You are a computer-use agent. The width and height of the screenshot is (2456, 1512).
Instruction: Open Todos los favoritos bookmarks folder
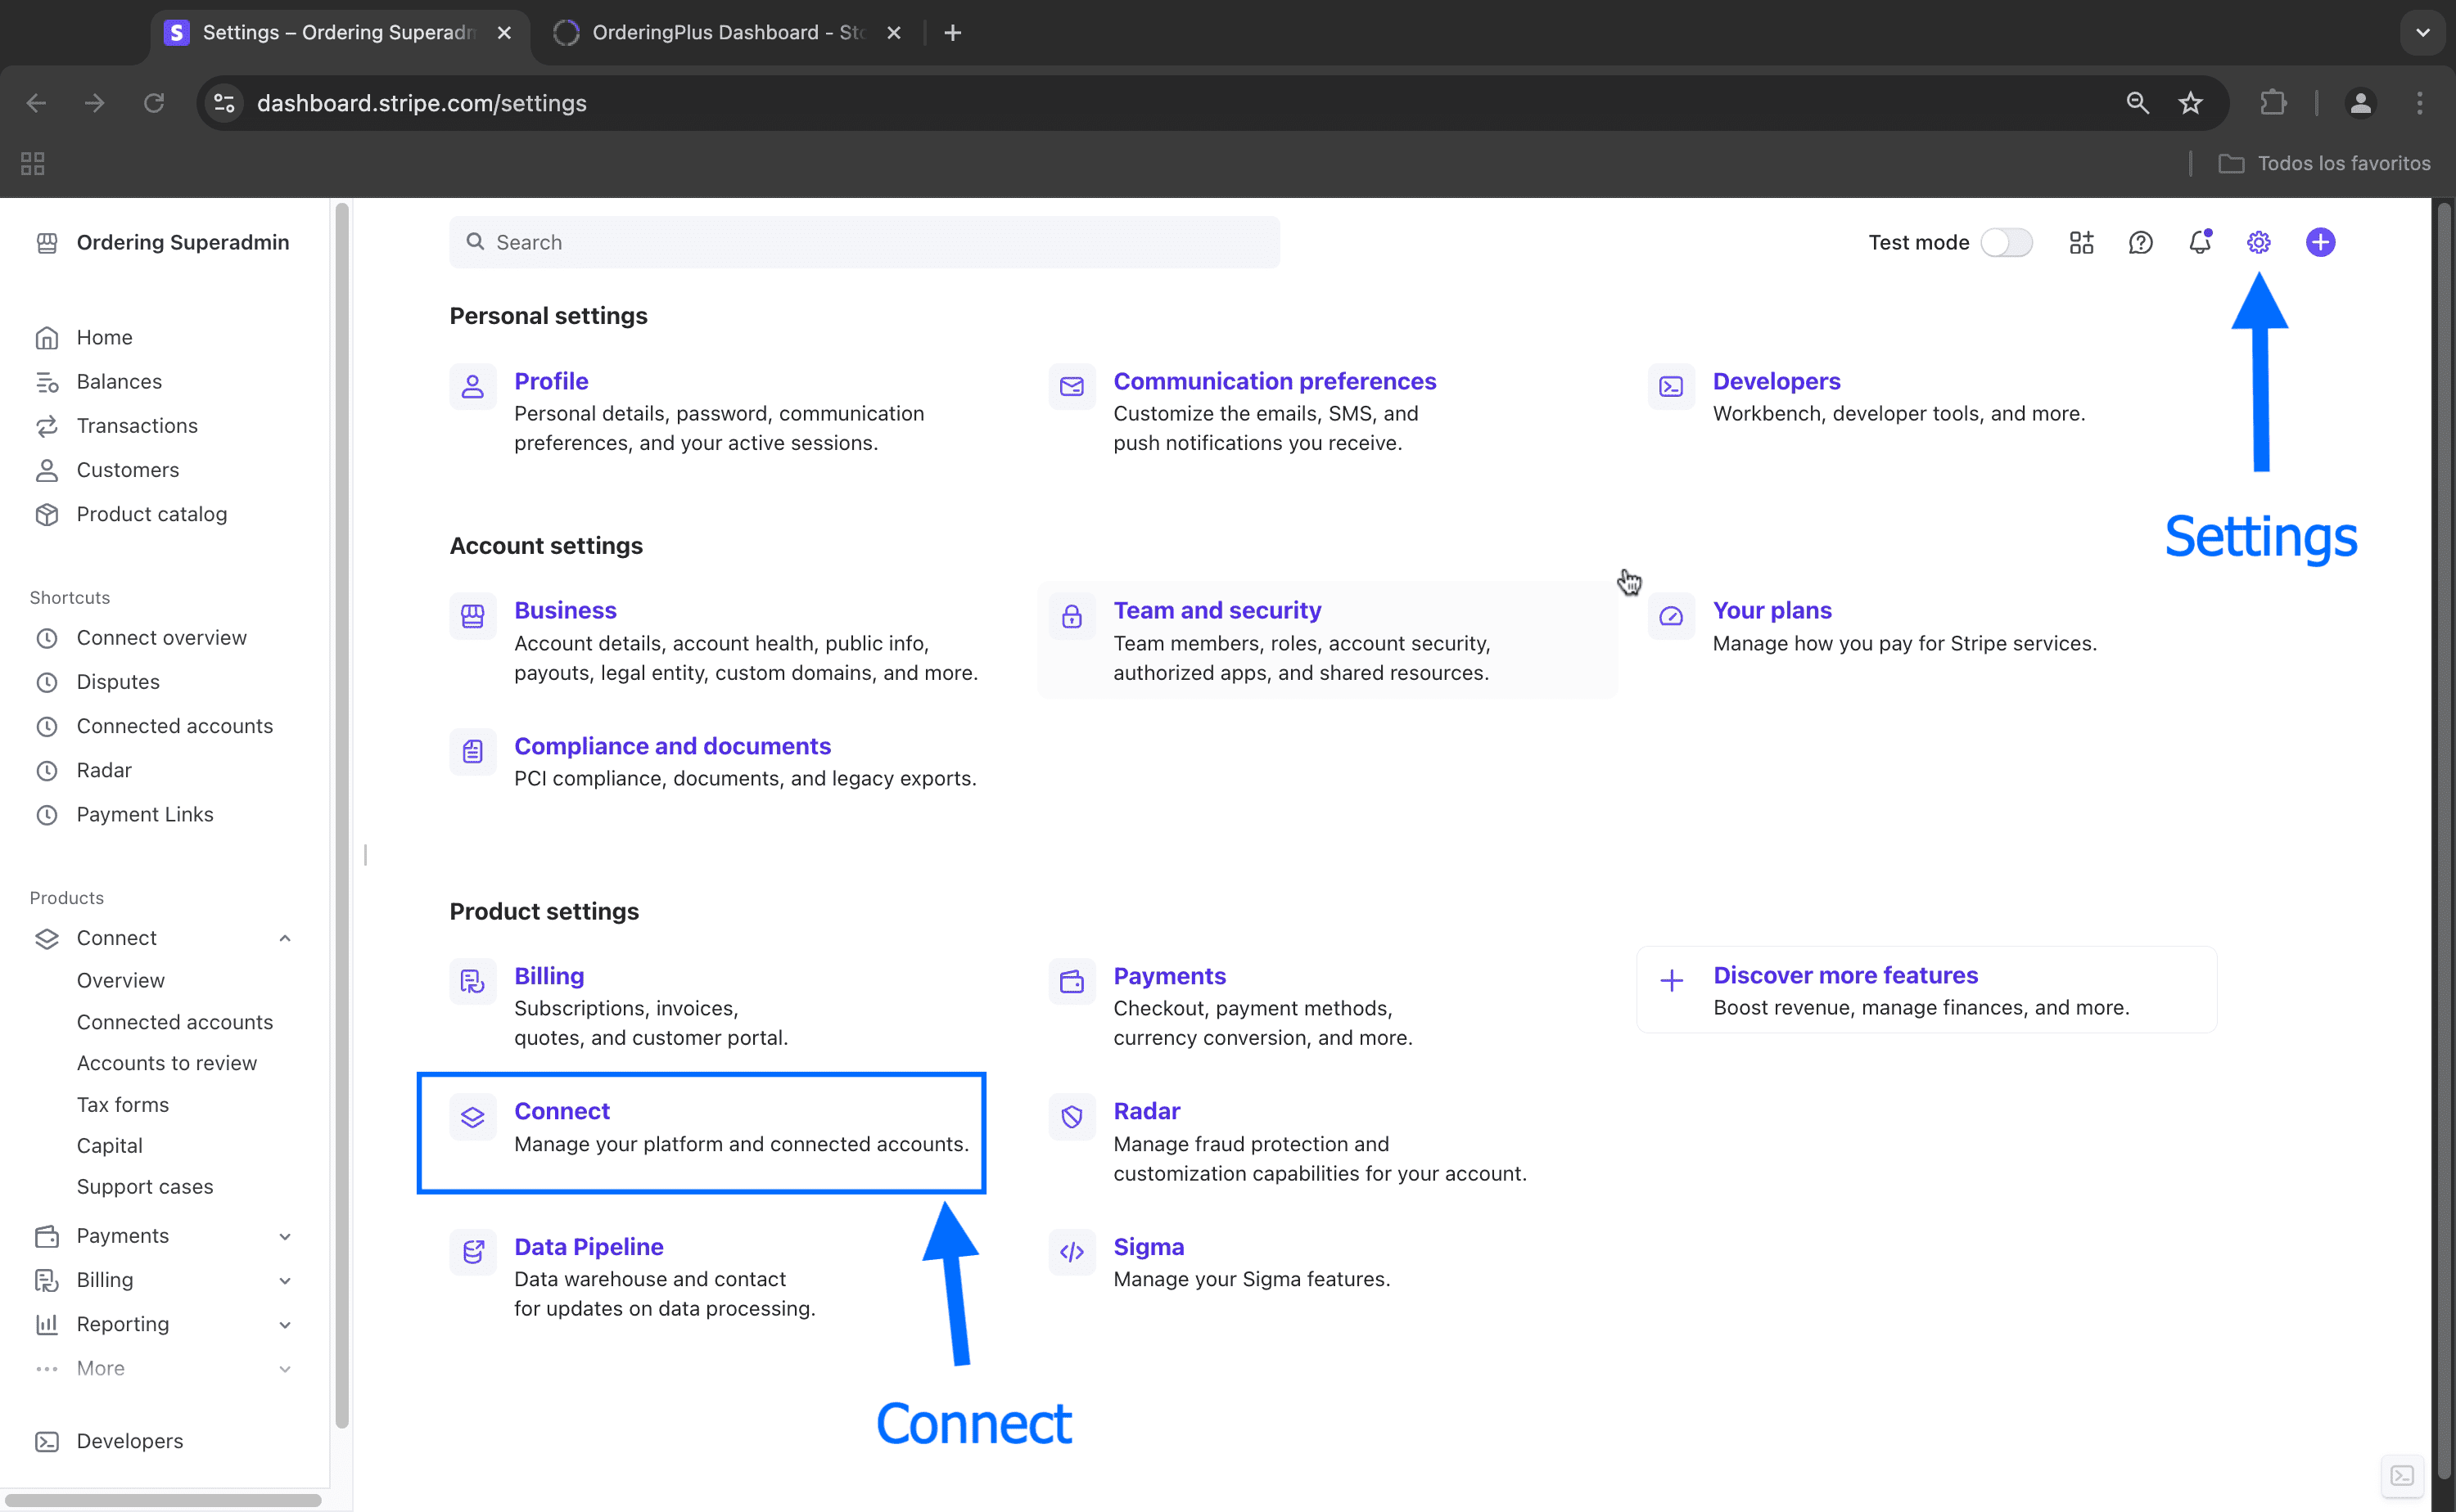click(x=2324, y=163)
